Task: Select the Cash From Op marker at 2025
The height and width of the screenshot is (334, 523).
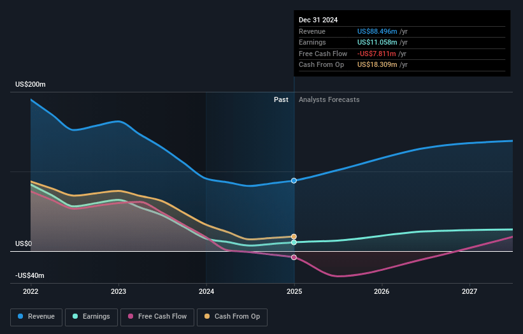Action: point(294,236)
